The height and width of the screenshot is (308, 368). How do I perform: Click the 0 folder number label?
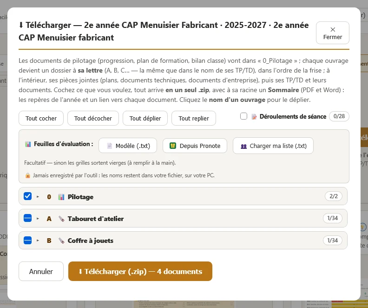(x=49, y=197)
